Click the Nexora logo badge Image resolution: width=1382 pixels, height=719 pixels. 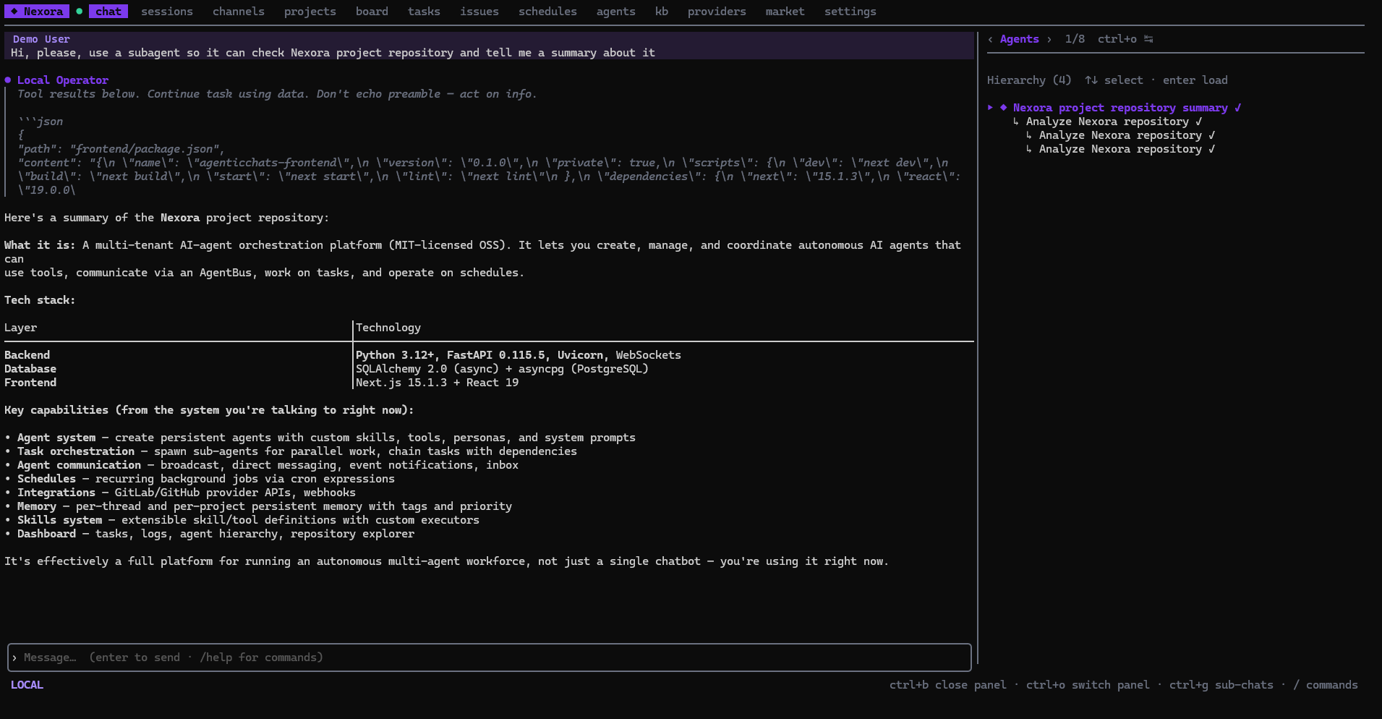[37, 12]
